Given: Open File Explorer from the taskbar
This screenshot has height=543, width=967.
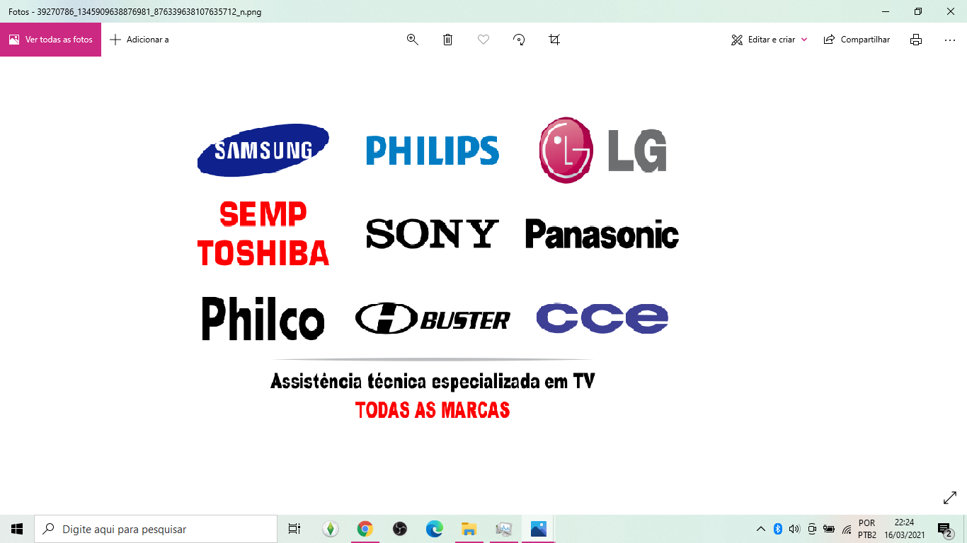Looking at the screenshot, I should [469, 529].
